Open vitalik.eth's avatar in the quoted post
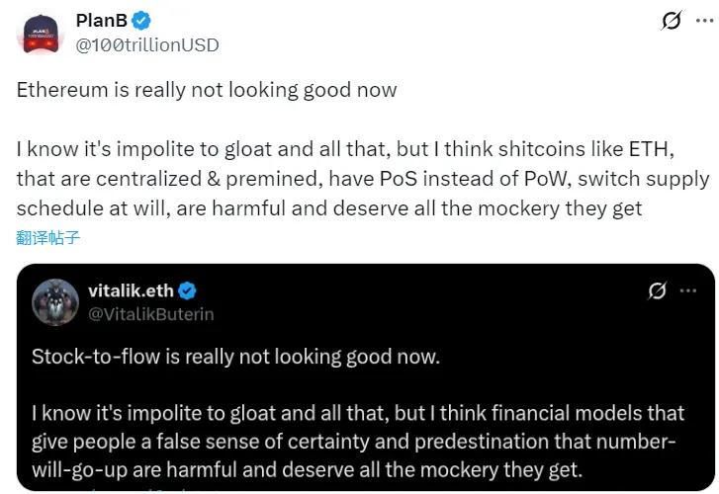The width and height of the screenshot is (719, 494). [55, 301]
